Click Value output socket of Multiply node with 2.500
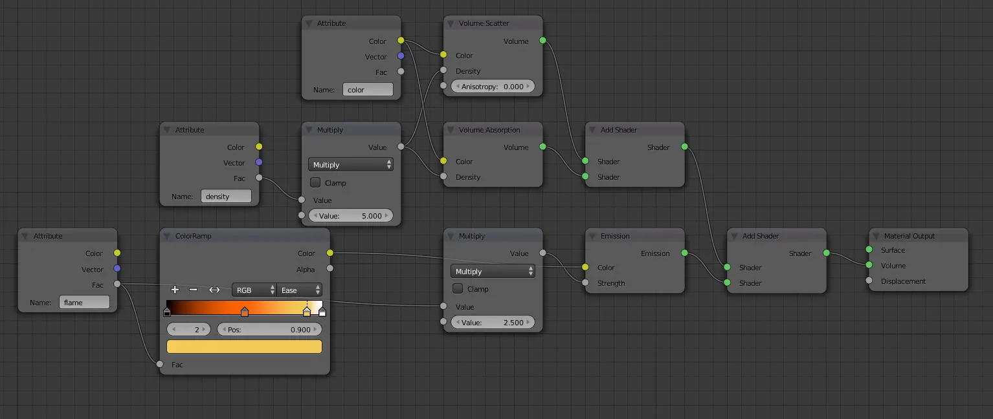This screenshot has width=993, height=419. [542, 253]
